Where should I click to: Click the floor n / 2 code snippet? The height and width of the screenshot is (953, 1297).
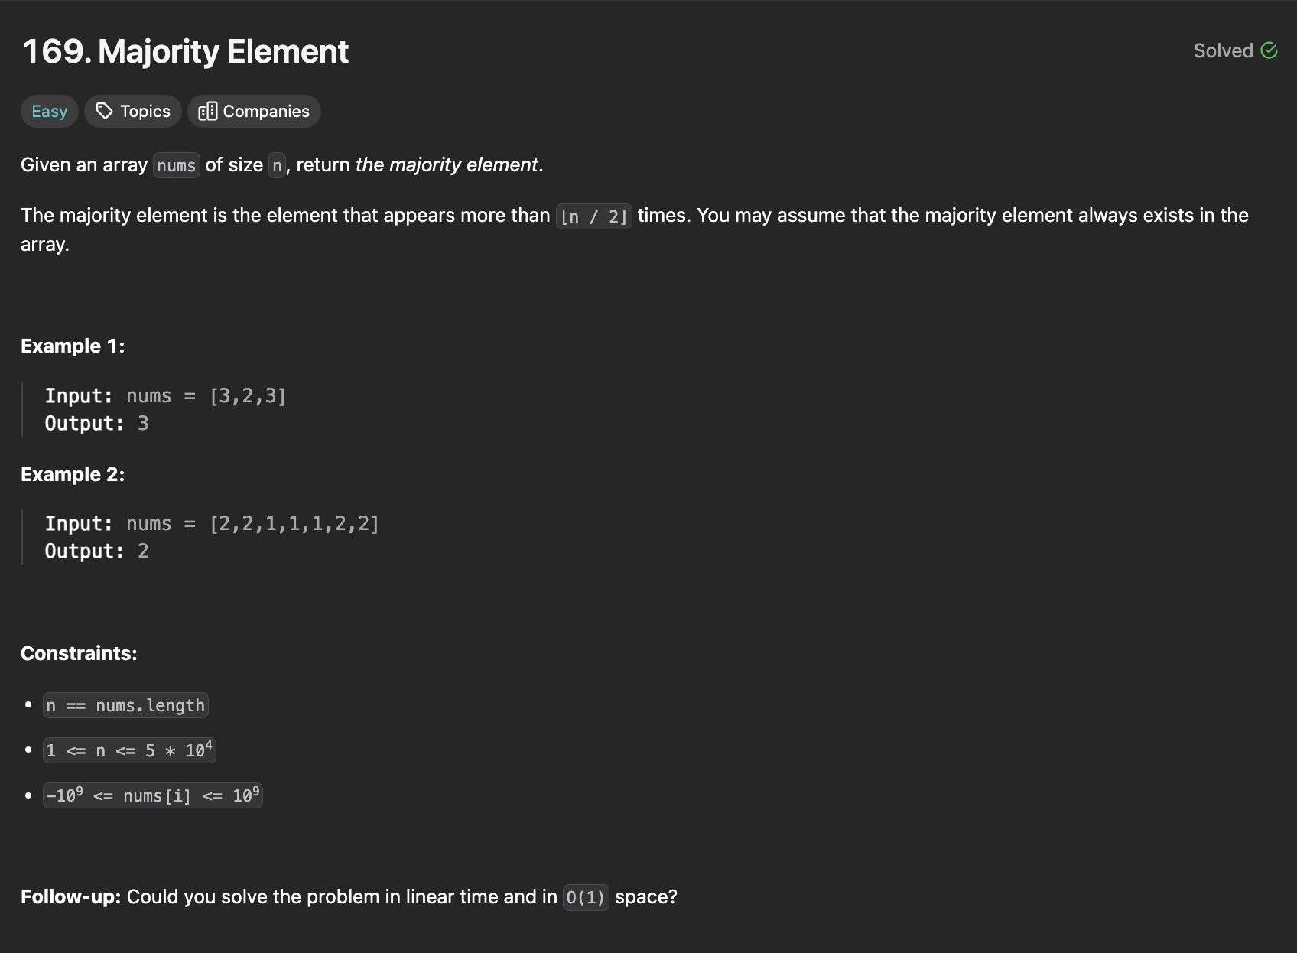pos(594,216)
